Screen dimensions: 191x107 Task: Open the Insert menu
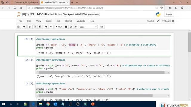(x=49, y=21)
